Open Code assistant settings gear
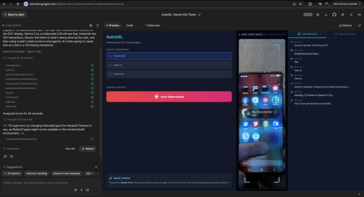The width and height of the screenshot is (364, 197). pos(91,26)
